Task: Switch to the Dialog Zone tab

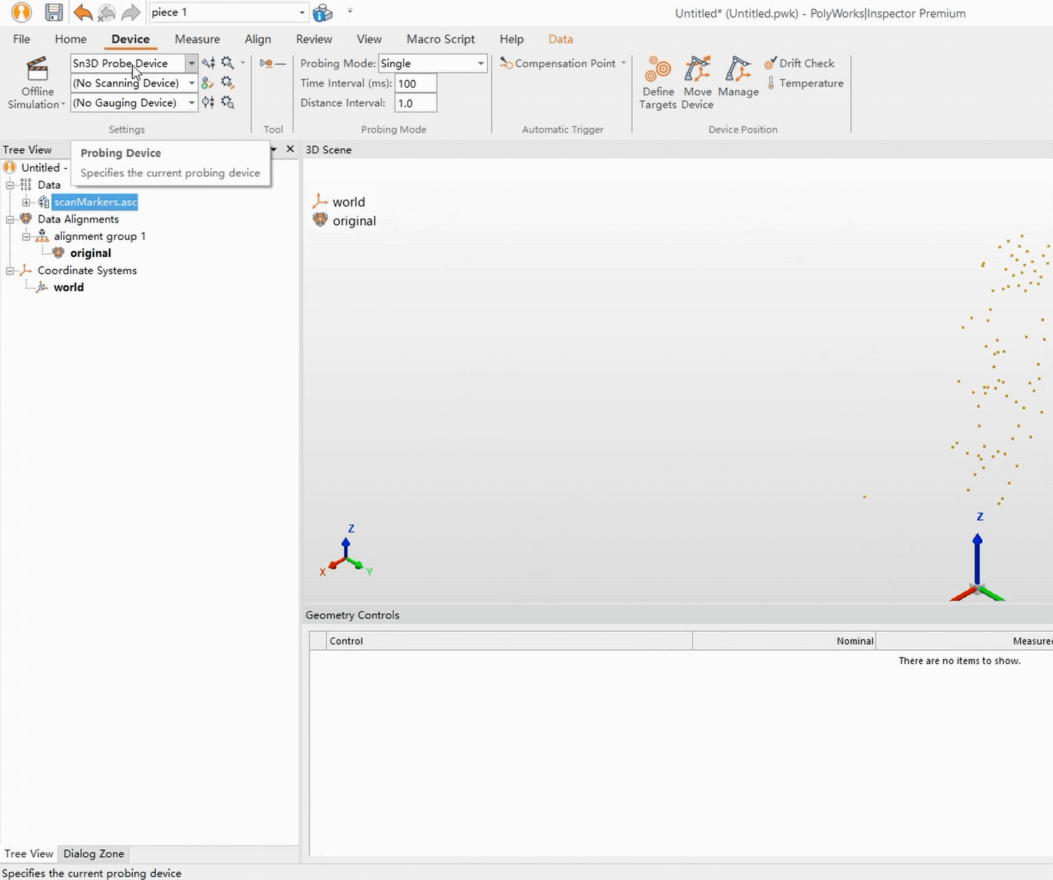Action: (93, 853)
